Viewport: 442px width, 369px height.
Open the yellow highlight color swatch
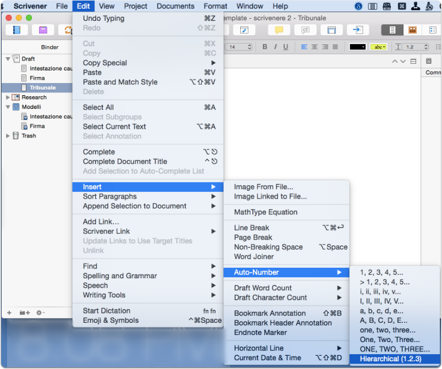[x=378, y=47]
